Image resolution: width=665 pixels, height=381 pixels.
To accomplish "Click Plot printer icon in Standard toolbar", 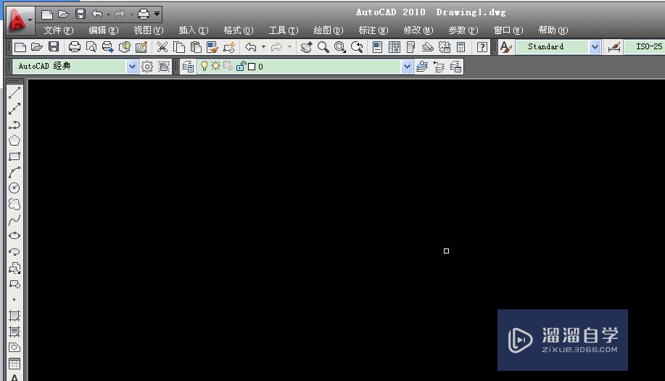I will click(x=74, y=47).
